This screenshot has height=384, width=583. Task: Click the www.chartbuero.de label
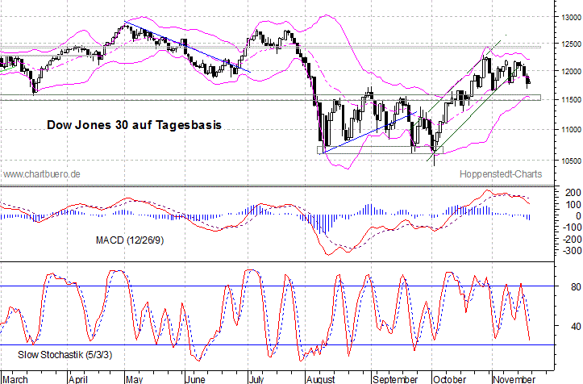click(42, 174)
